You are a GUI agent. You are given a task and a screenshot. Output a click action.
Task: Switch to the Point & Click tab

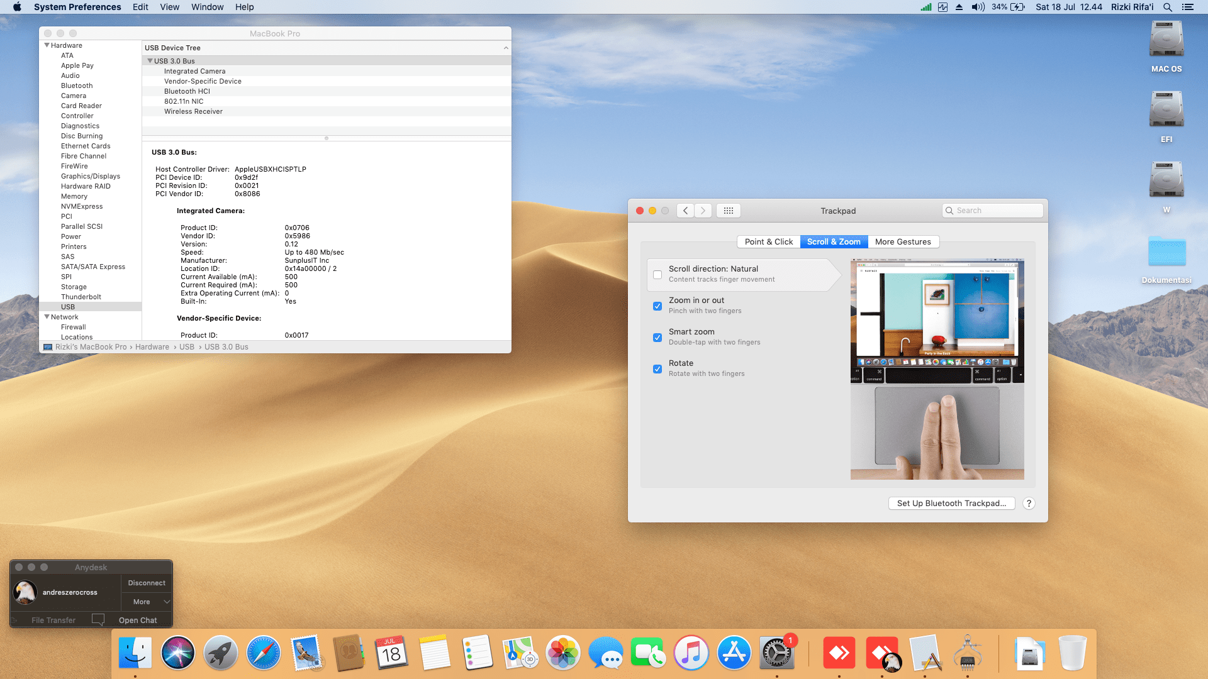768,242
